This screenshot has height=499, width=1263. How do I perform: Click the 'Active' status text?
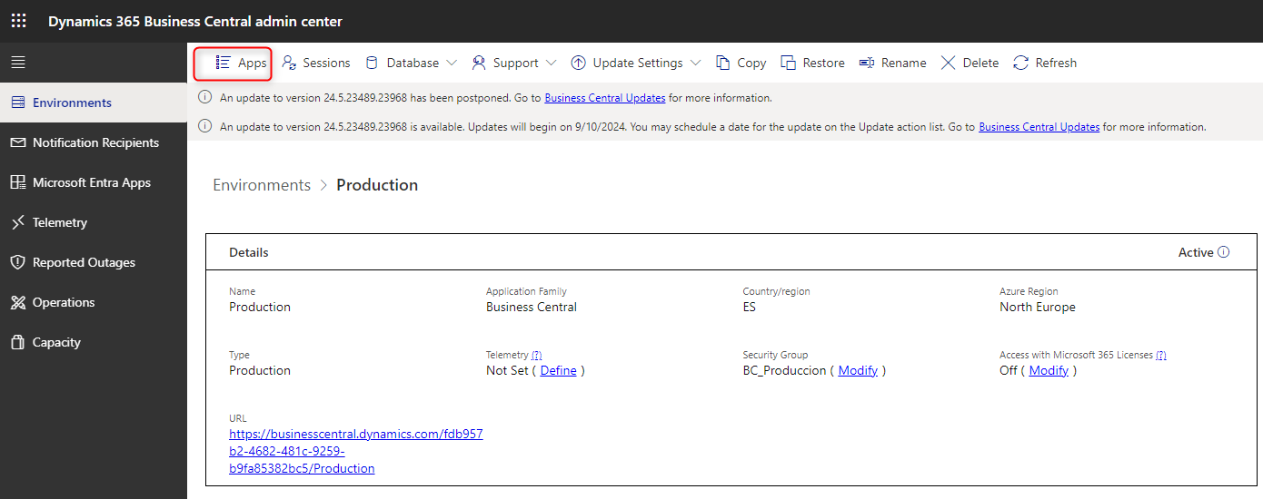tap(1196, 252)
